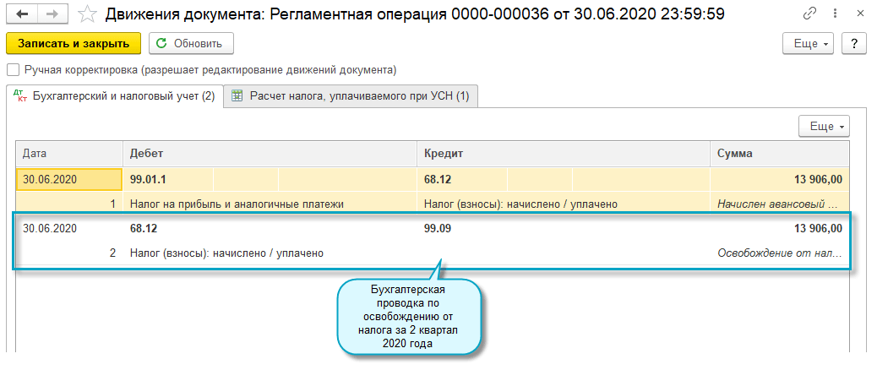The height and width of the screenshot is (370, 877).
Task: Open the vertical three-dot window menu
Action: pos(834,14)
